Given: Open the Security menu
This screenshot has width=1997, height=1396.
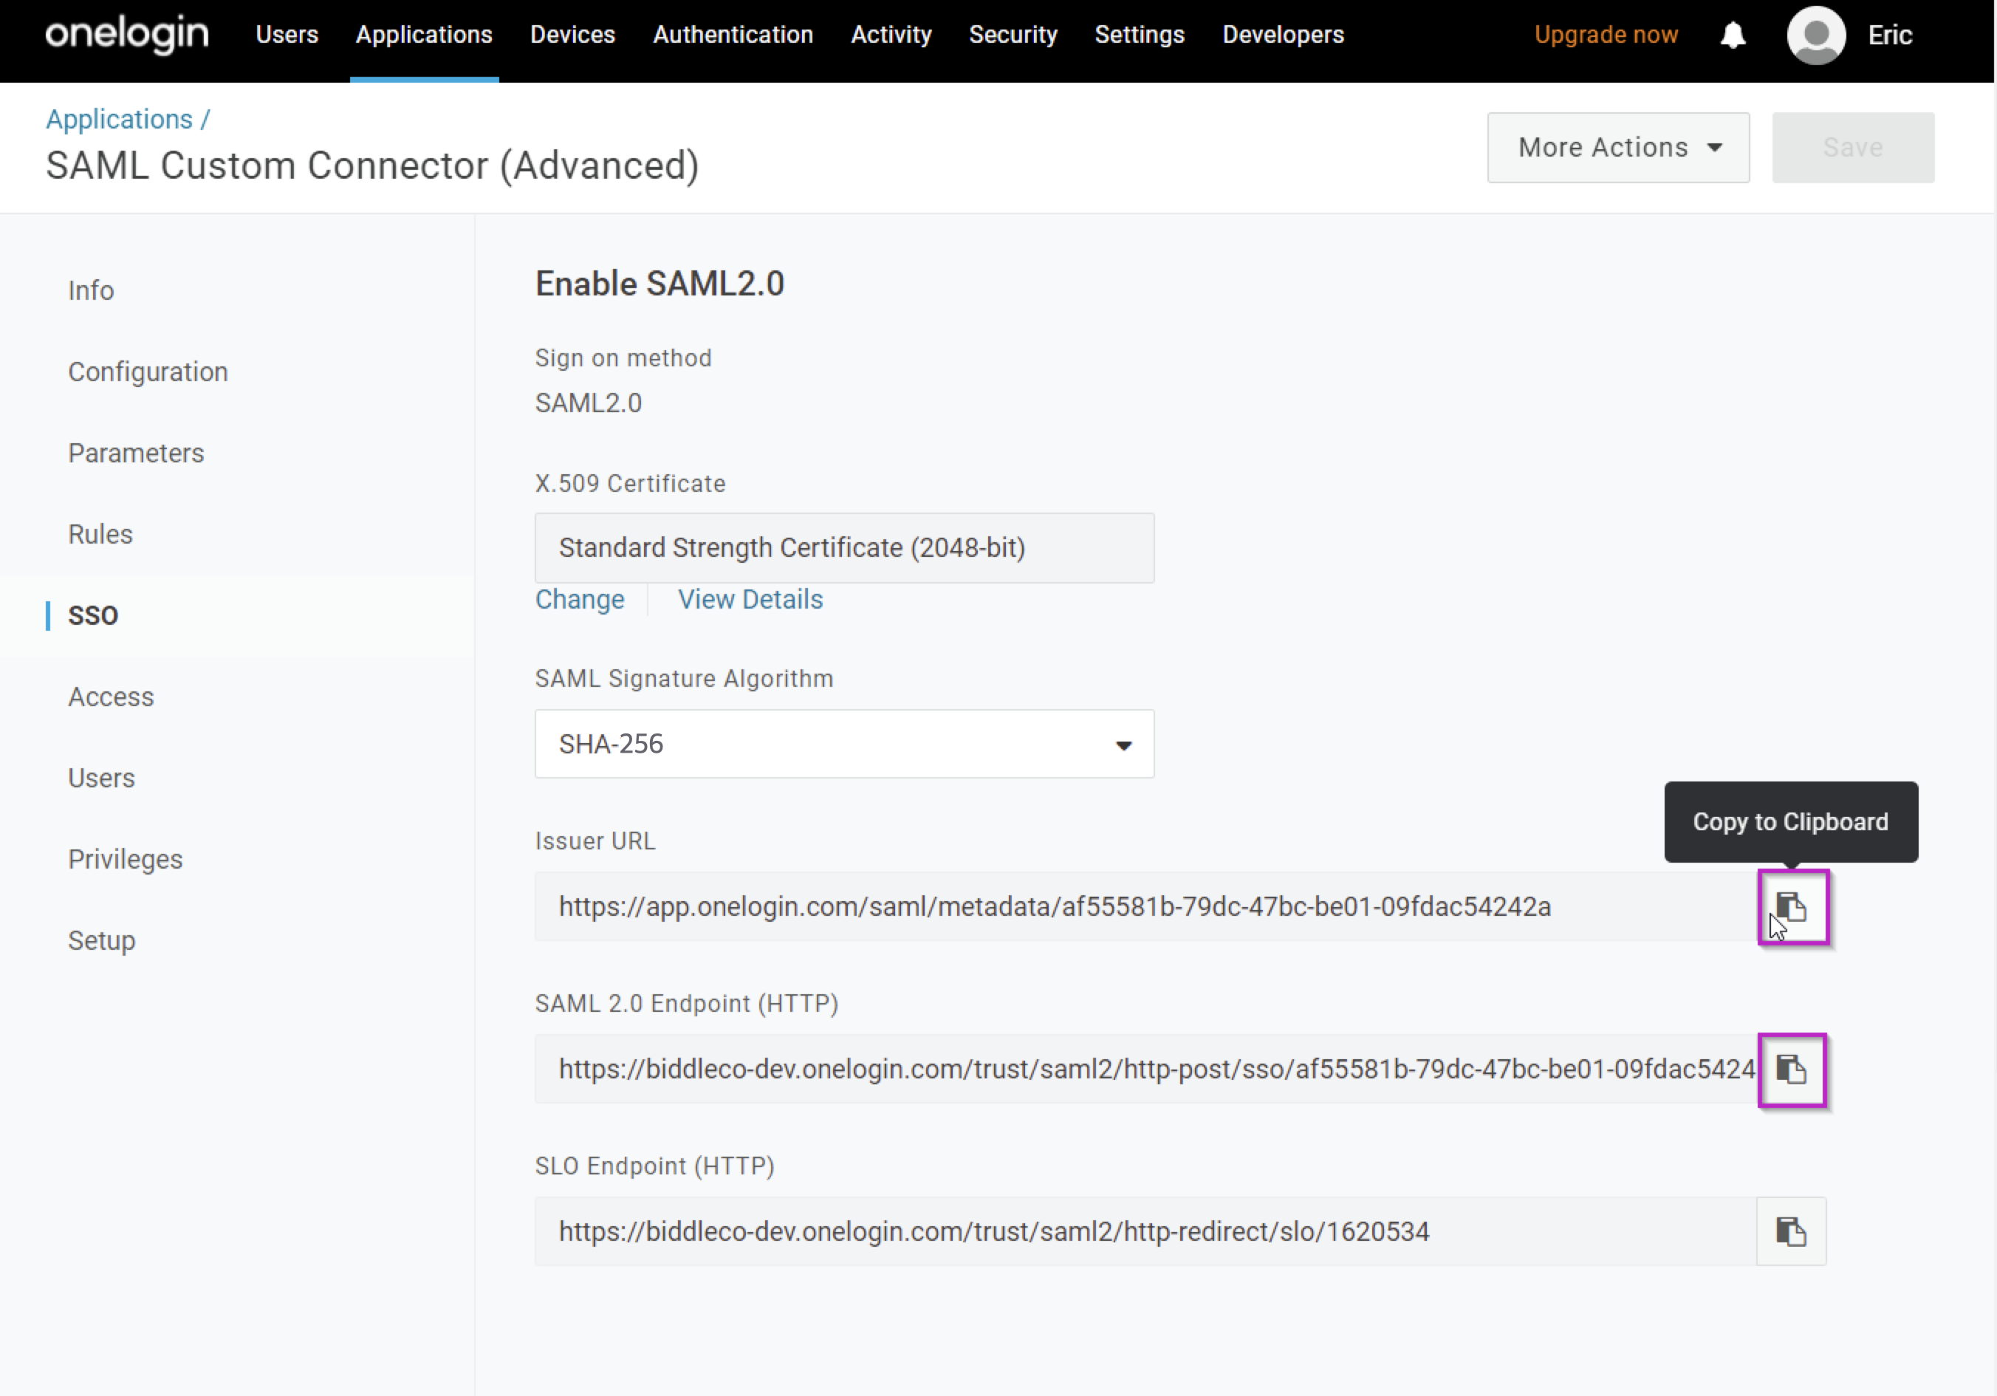Looking at the screenshot, I should pos(1013,35).
